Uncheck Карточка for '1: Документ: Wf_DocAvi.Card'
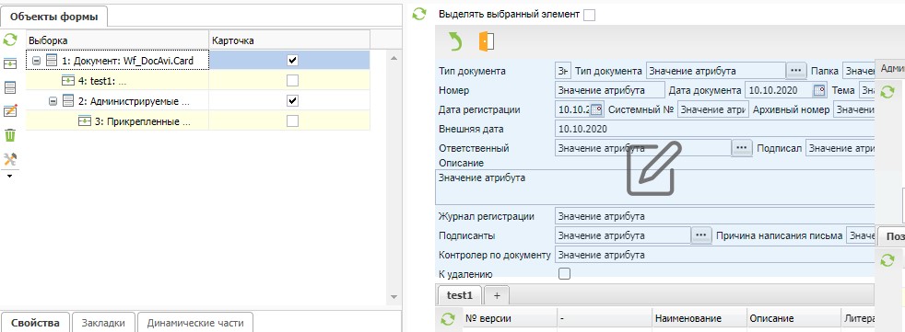This screenshot has width=905, height=332. tap(293, 60)
